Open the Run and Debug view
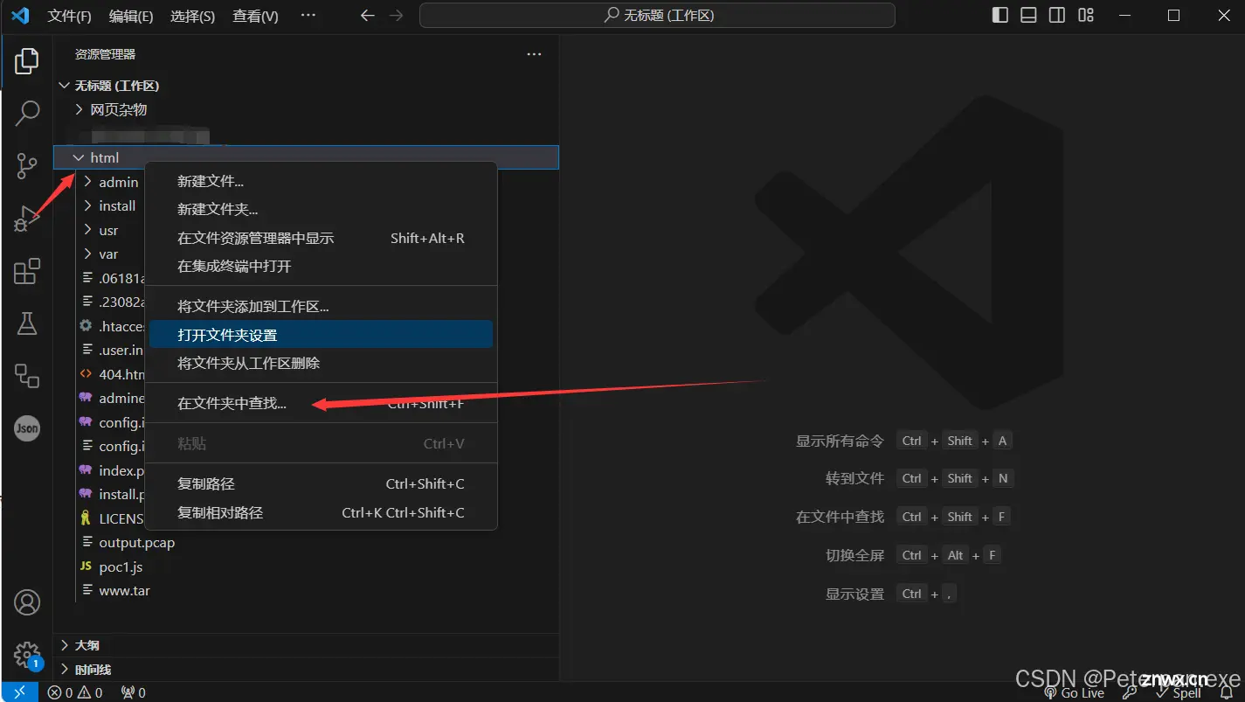 click(27, 218)
